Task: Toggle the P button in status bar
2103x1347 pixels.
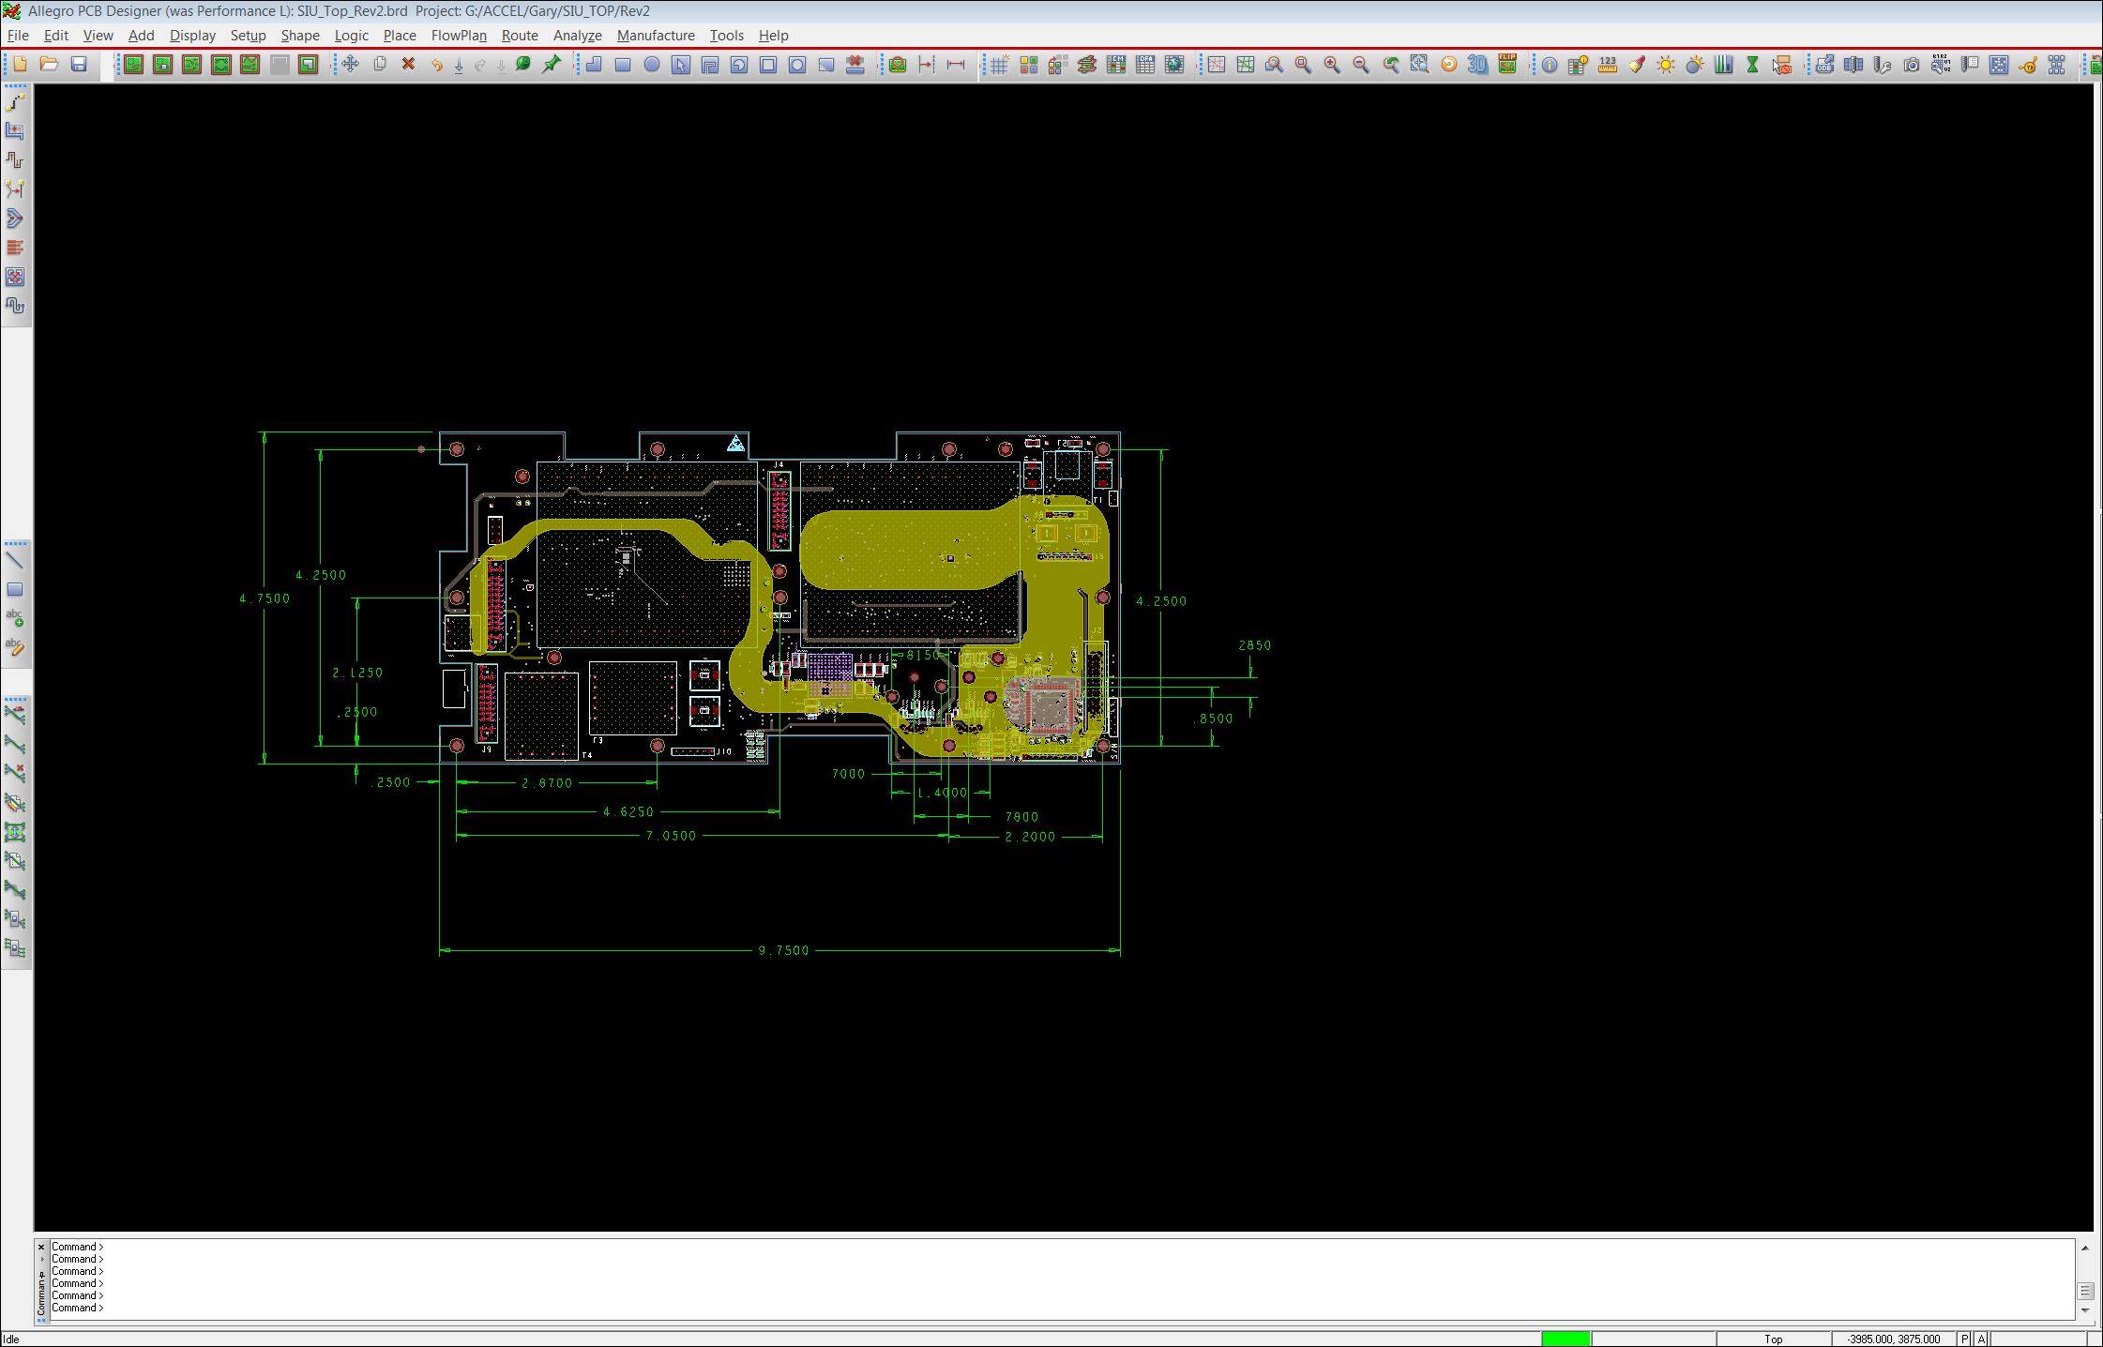Action: tap(1964, 1339)
